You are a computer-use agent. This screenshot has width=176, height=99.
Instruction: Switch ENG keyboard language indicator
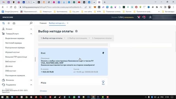click(x=162, y=97)
